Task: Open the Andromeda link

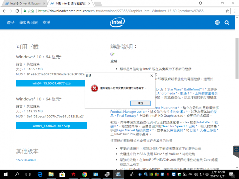Action: pyautogui.click(x=167, y=93)
